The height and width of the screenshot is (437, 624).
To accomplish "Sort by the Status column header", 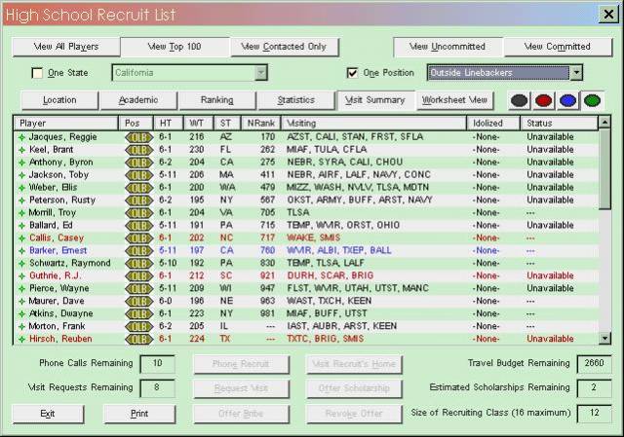I will [x=559, y=124].
